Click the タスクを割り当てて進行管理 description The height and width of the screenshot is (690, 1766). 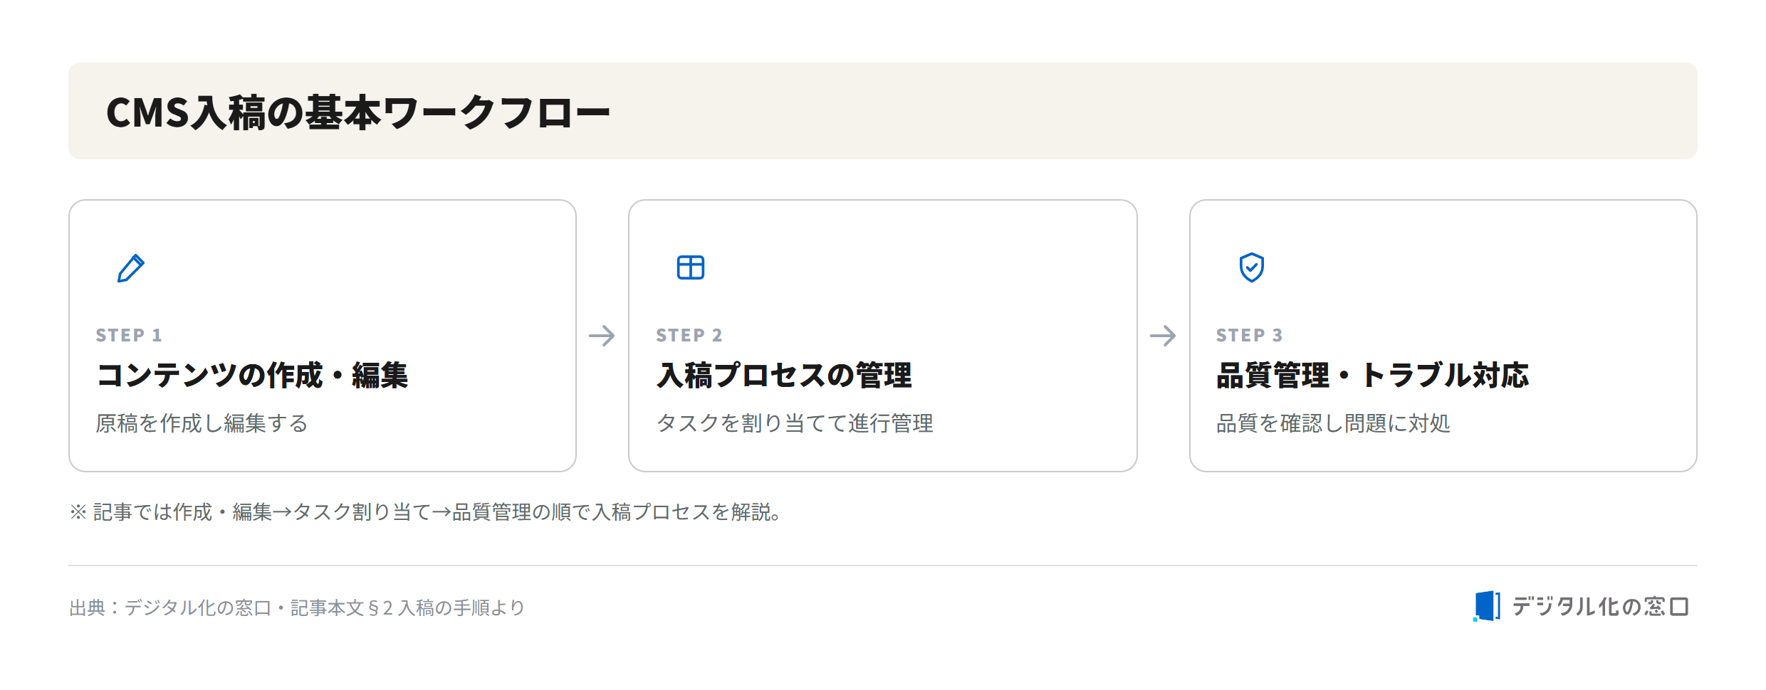coord(795,423)
